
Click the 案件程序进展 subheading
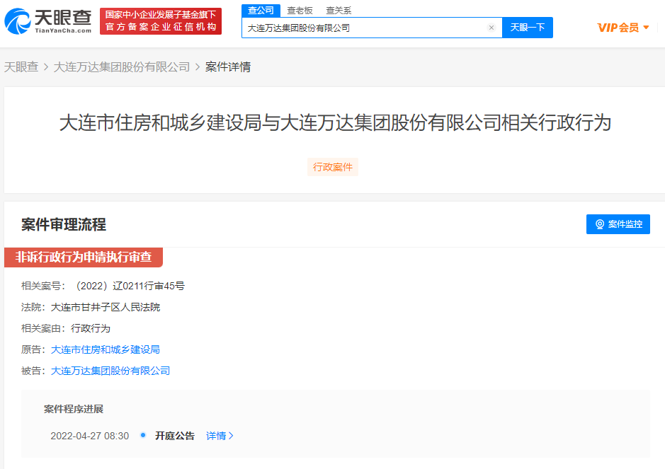[x=74, y=410]
